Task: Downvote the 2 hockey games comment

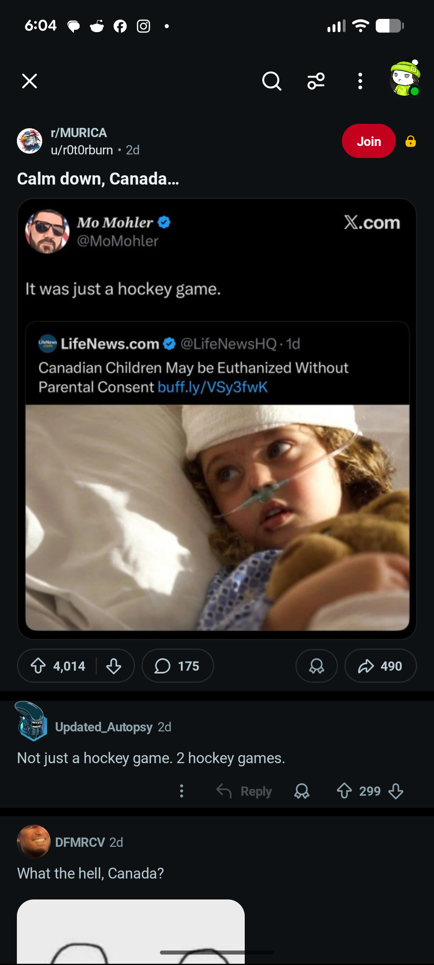Action: pyautogui.click(x=396, y=791)
